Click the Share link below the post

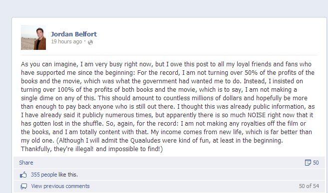(x=26, y=163)
